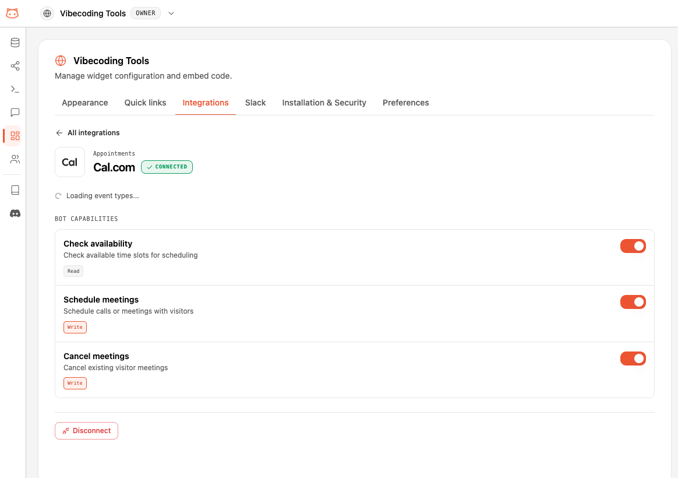The image size is (678, 478).
Task: Select the Integrations tab
Action: pyautogui.click(x=206, y=103)
